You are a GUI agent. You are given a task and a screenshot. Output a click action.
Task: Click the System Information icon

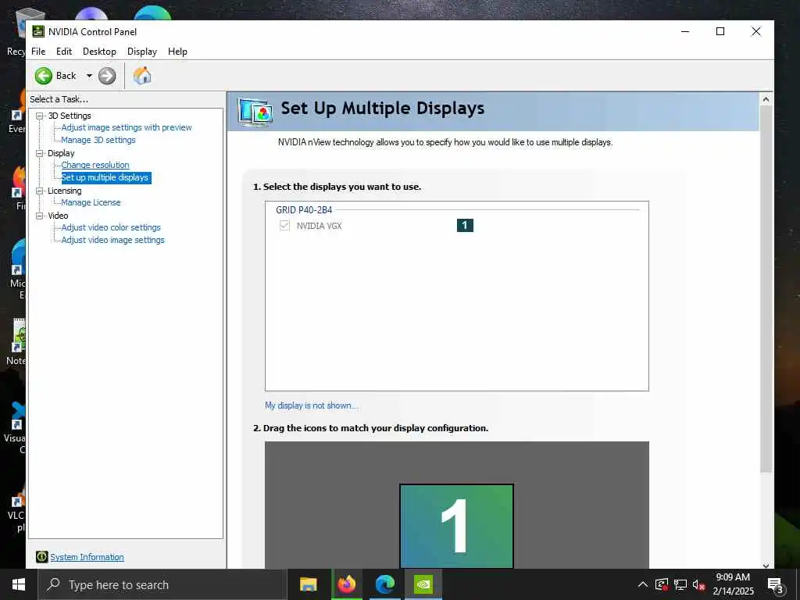(42, 556)
